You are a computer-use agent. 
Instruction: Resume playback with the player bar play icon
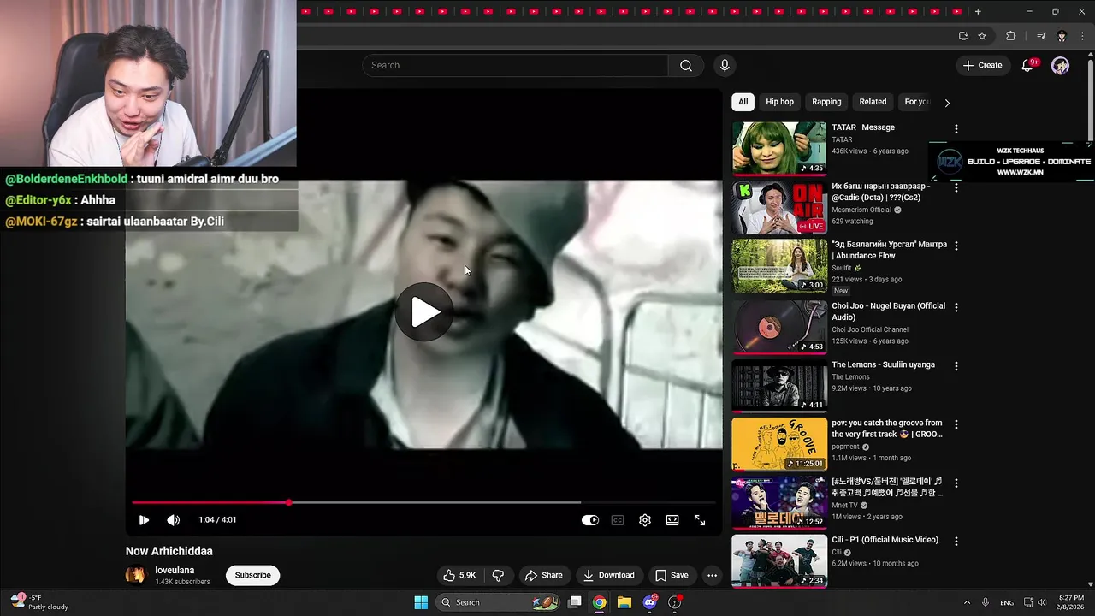click(144, 520)
